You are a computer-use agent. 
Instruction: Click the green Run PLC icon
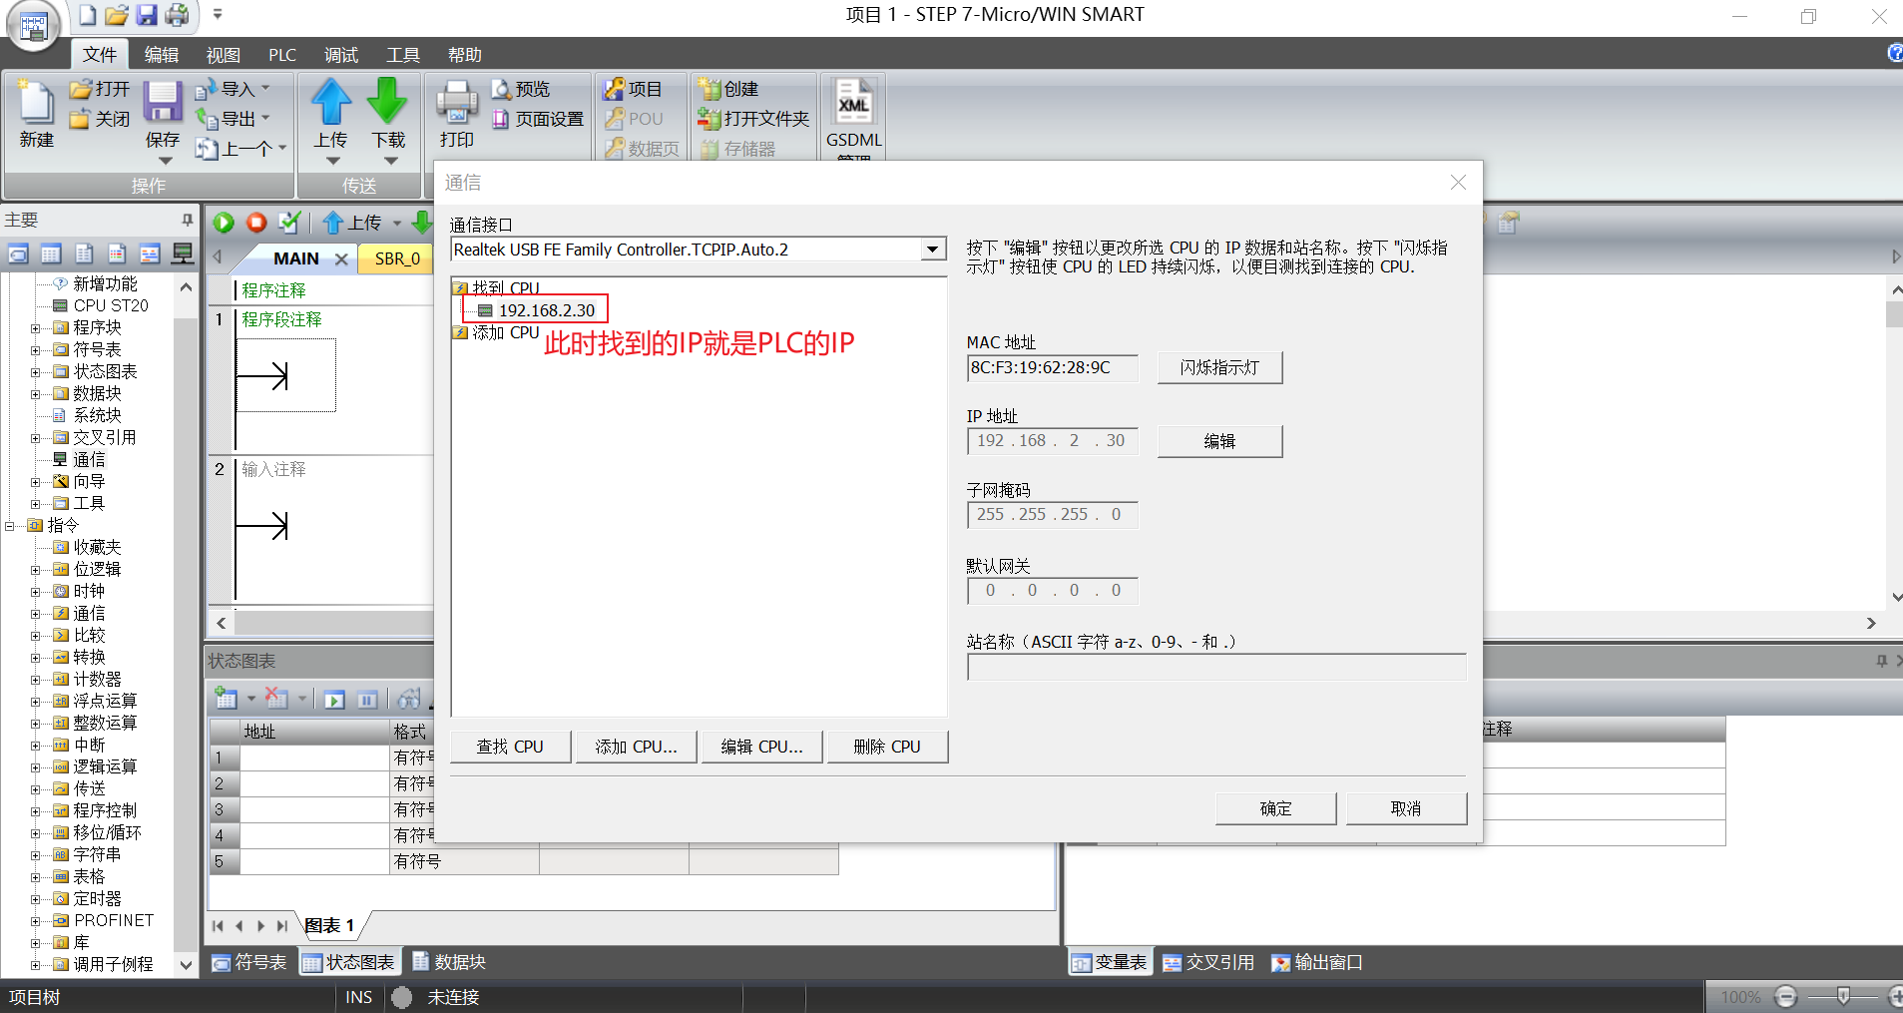click(224, 223)
